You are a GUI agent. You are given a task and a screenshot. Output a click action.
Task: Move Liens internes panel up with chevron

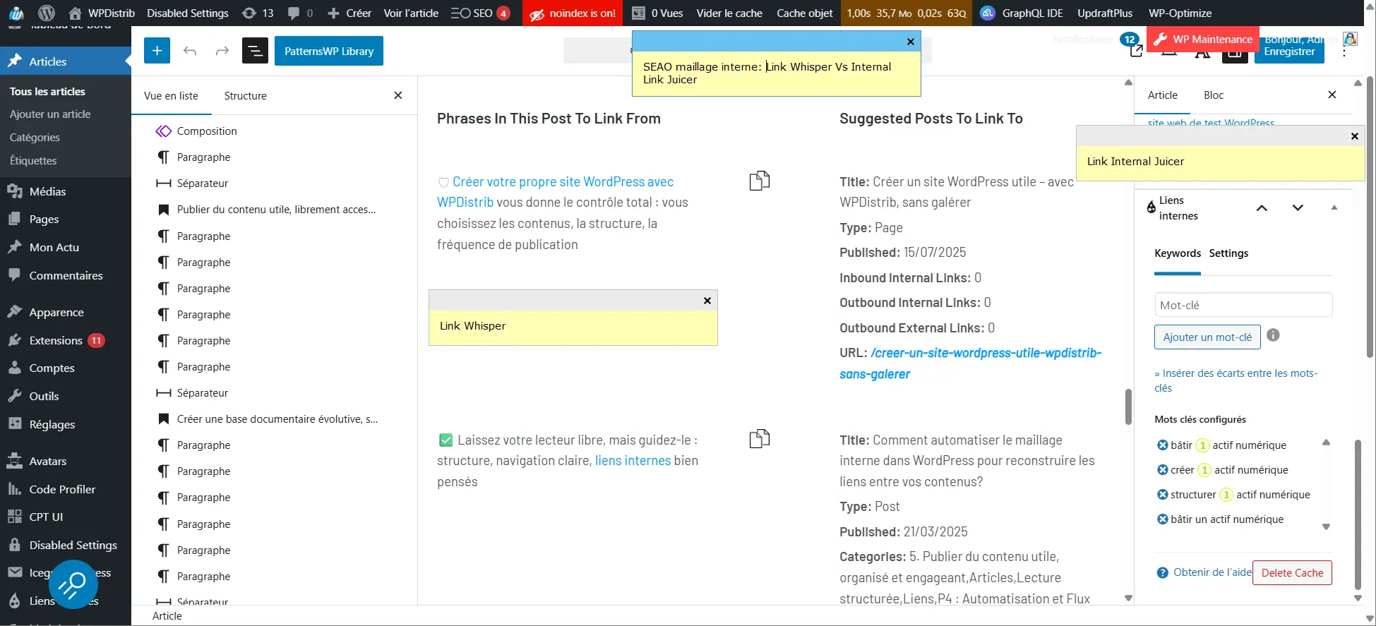coord(1262,208)
